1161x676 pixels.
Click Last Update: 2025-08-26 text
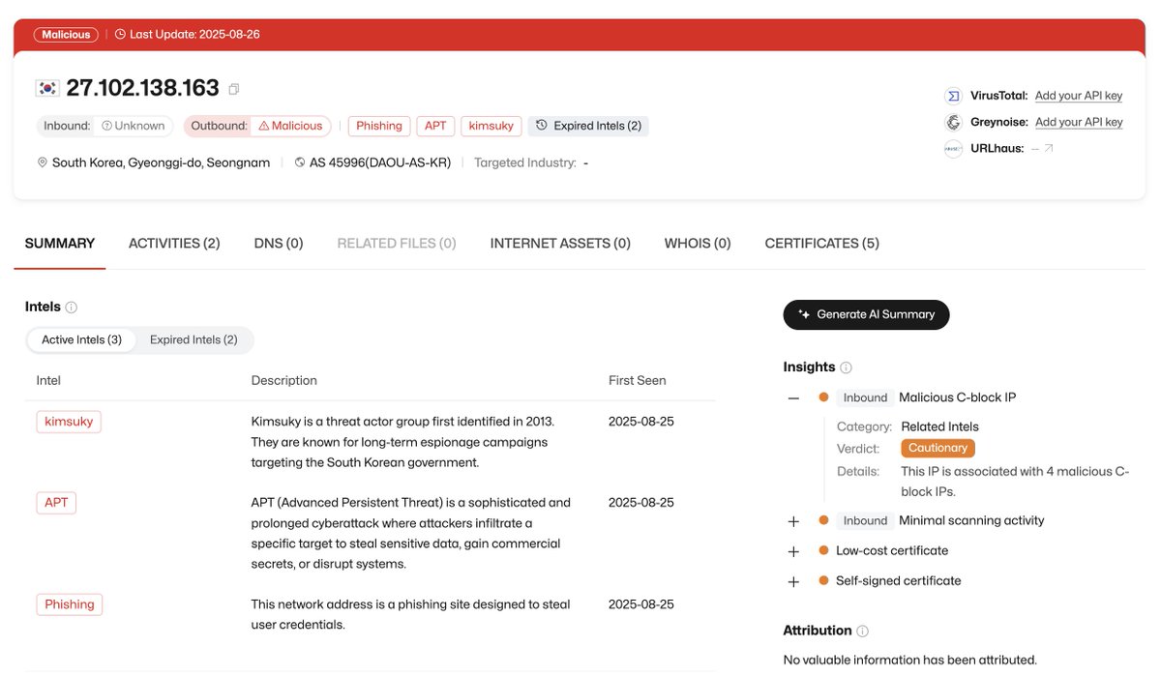(x=194, y=34)
